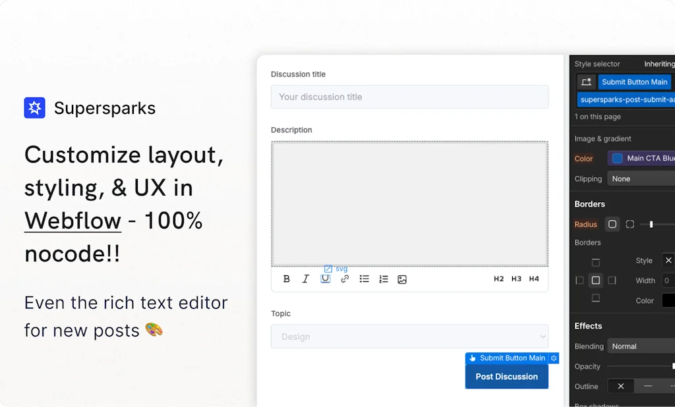
Task: Insert an image using the image icon
Action: click(402, 279)
